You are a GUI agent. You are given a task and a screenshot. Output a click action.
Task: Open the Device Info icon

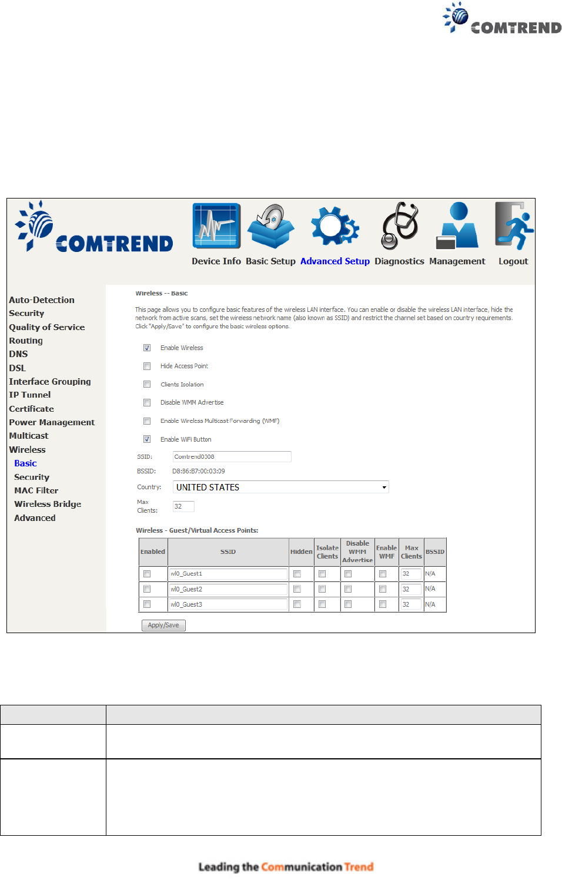click(216, 226)
